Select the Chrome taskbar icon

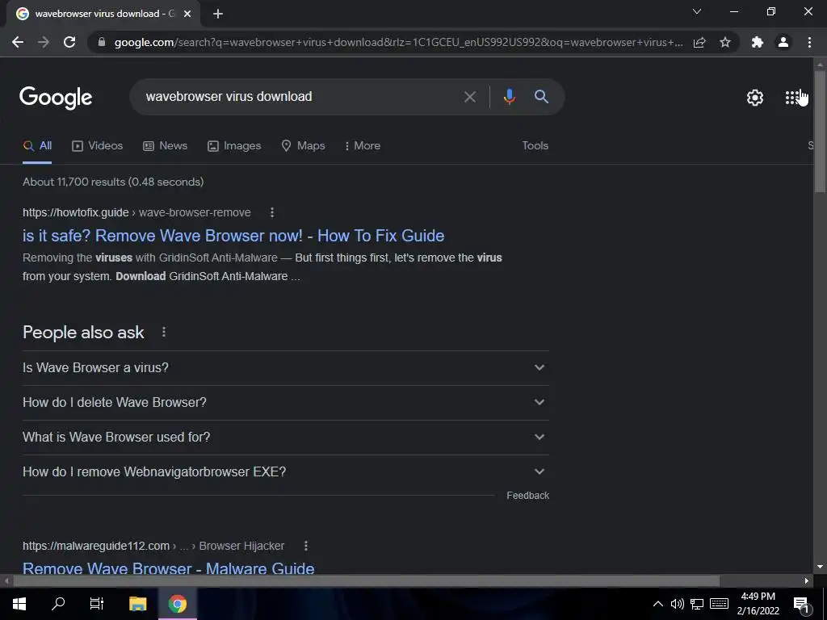click(177, 604)
